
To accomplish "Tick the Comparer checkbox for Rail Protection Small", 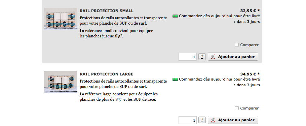I will [237, 45].
